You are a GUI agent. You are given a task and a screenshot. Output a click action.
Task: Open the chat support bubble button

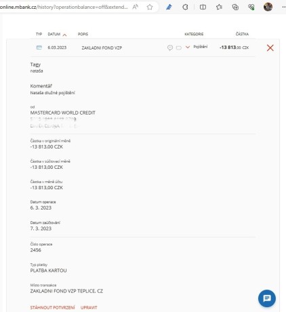point(267,298)
